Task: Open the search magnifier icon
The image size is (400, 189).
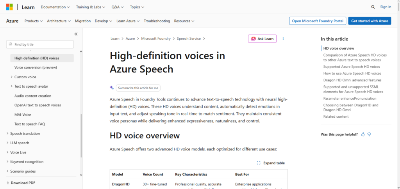Action: click(373, 7)
